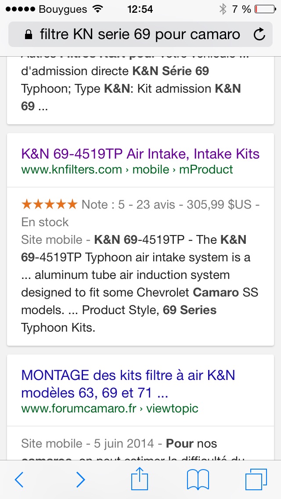Open K&N 69-4519TP Air Intake link
This screenshot has height=499, width=281.
pyautogui.click(x=140, y=154)
